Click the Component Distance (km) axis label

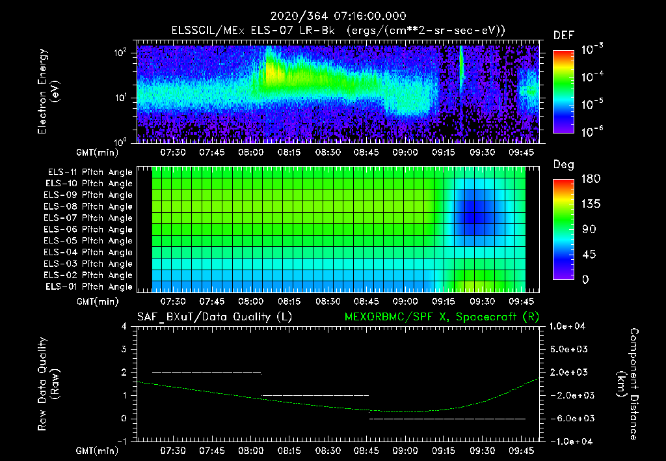(628, 384)
